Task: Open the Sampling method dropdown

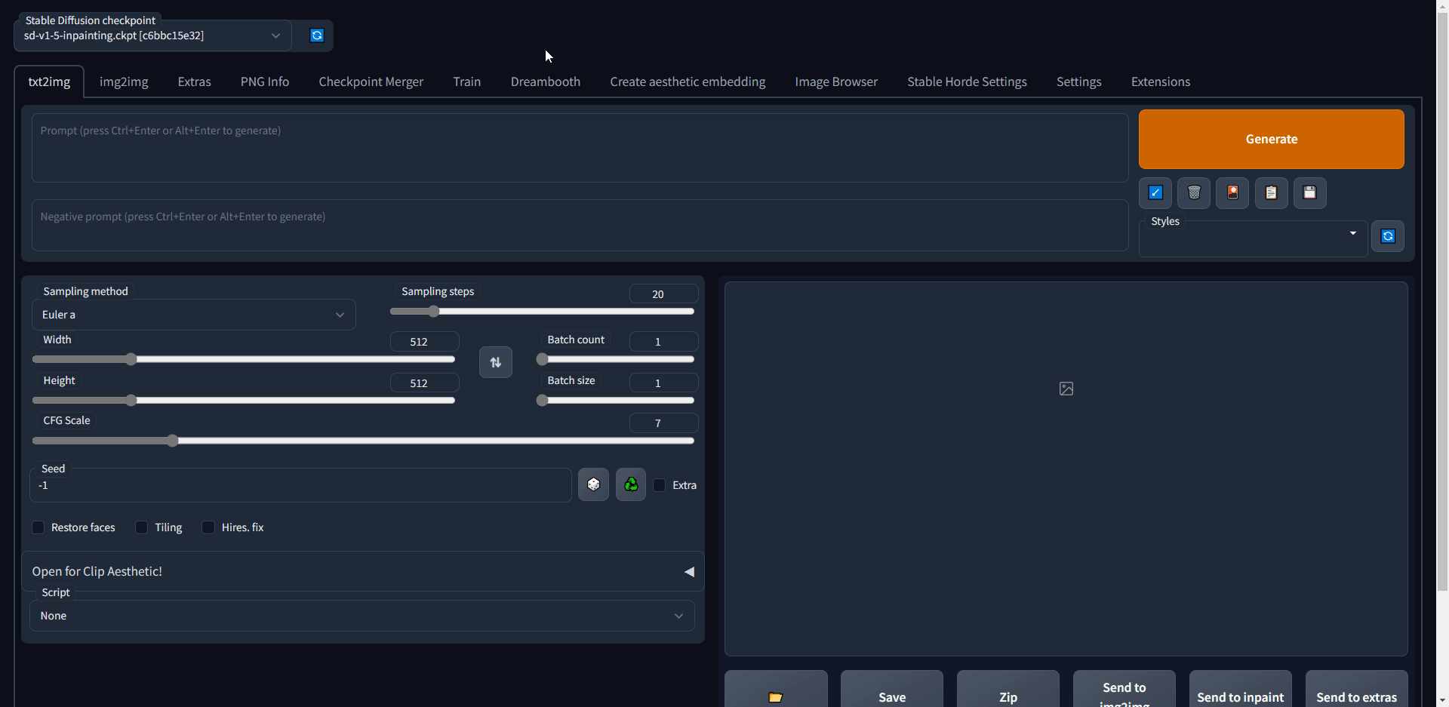Action: point(194,315)
